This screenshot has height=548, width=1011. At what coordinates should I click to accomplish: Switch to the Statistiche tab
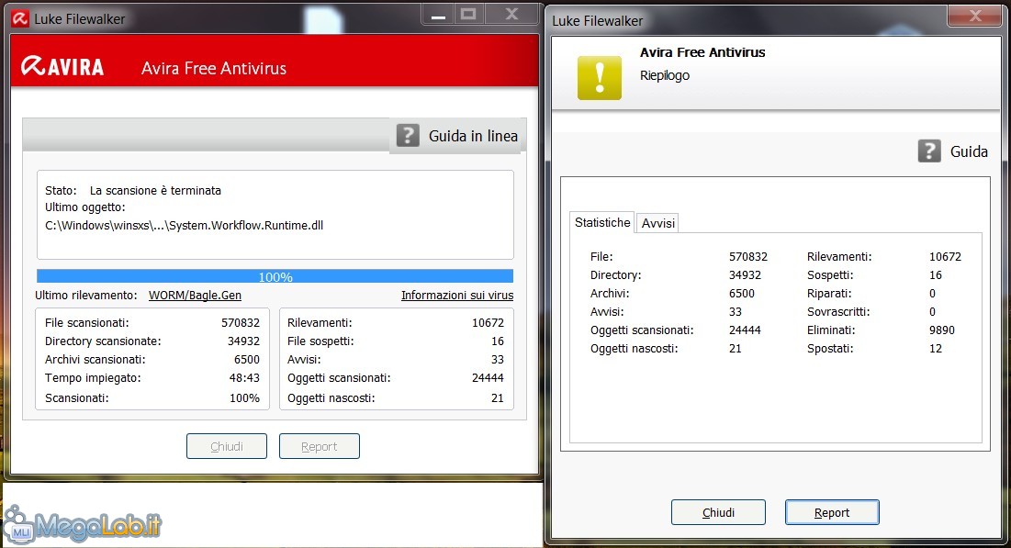point(602,222)
